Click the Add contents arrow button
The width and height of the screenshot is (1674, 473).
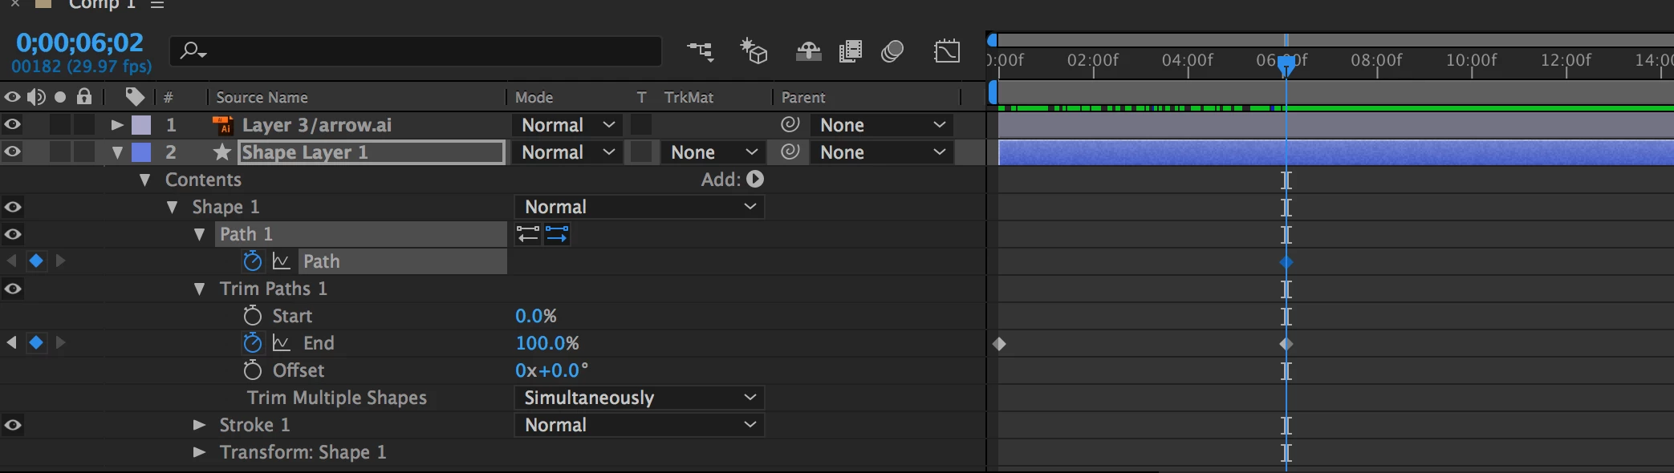coord(755,179)
